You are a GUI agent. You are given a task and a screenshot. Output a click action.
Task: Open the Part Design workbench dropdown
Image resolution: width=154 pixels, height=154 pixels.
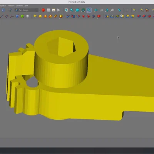[27, 10]
